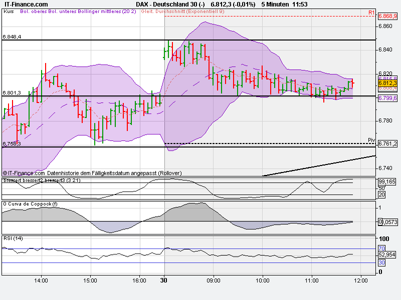This screenshot has width=401, height=300.
Task: Select the 99,165 bressert value tag
Action: 387,181
